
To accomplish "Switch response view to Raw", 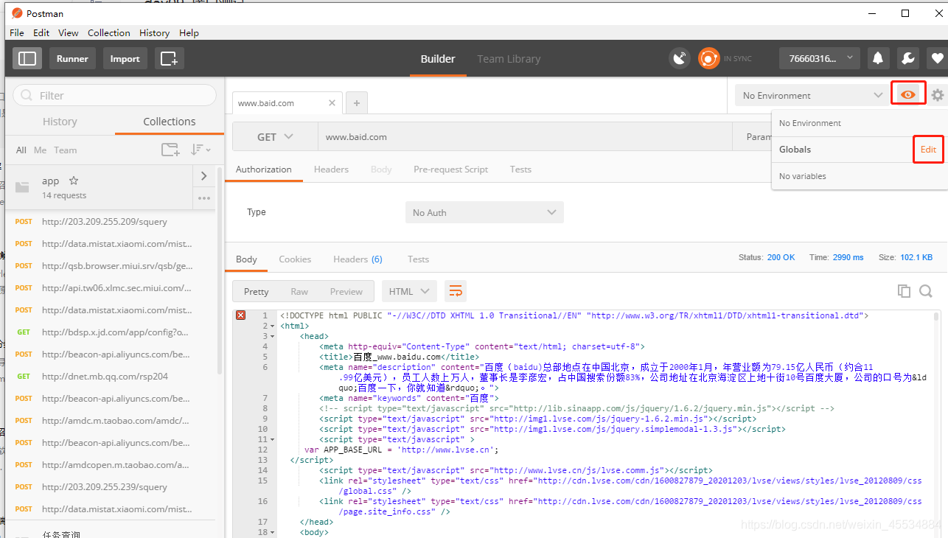I will [x=299, y=291].
